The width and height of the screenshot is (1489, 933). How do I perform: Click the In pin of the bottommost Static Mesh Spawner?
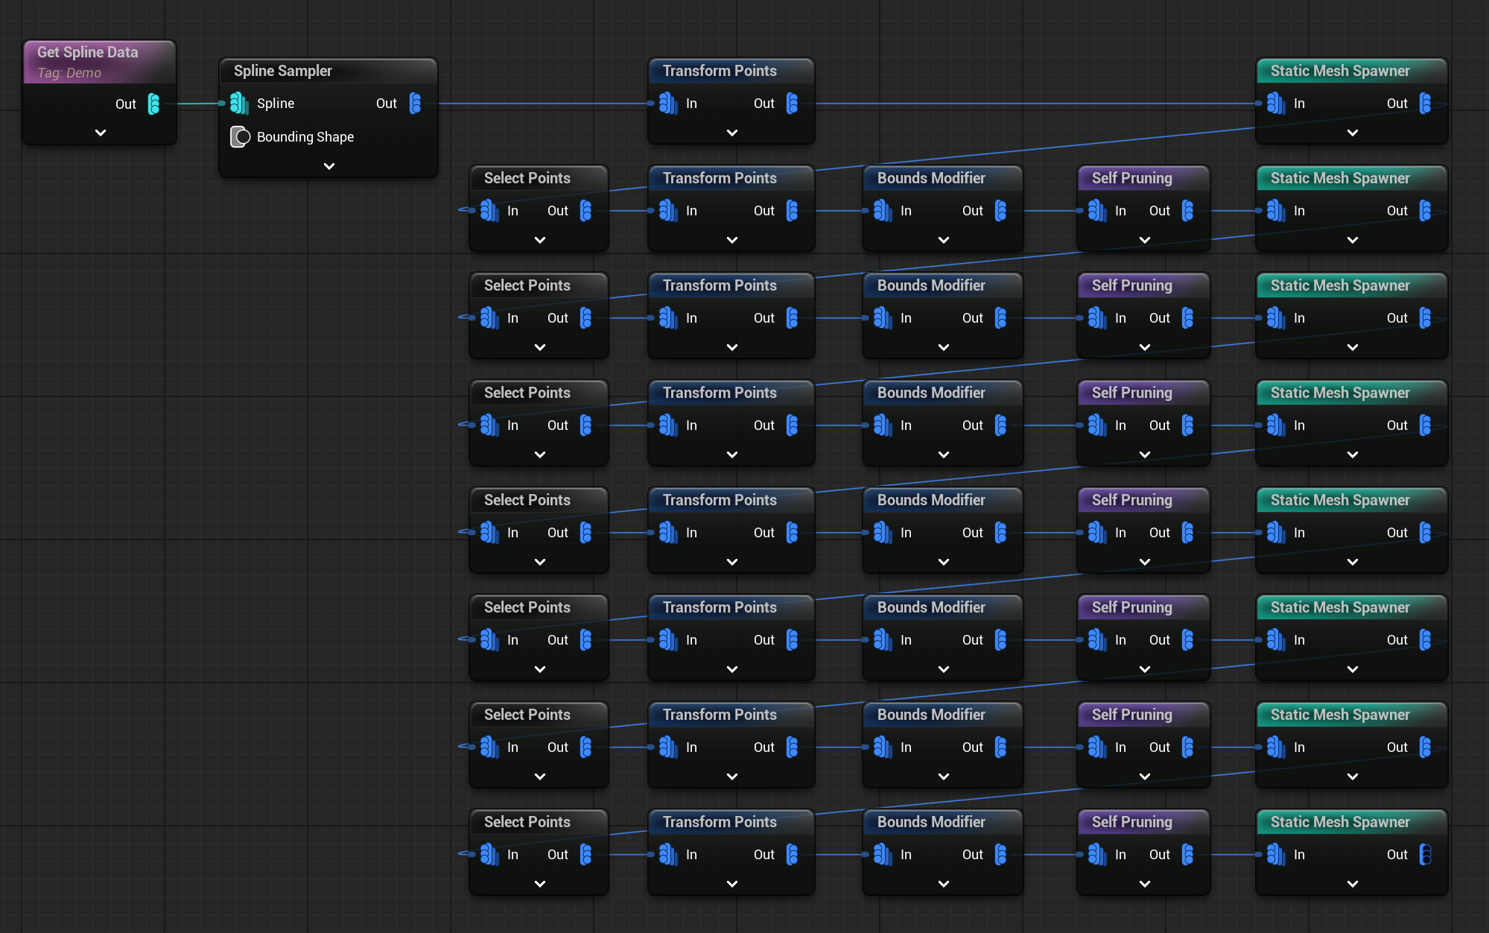pos(1276,855)
